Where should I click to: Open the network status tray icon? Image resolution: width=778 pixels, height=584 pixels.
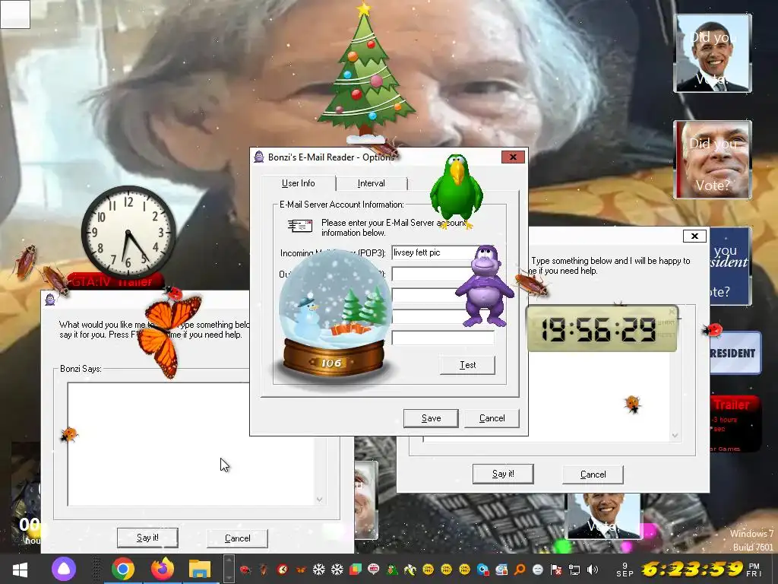coord(574,569)
